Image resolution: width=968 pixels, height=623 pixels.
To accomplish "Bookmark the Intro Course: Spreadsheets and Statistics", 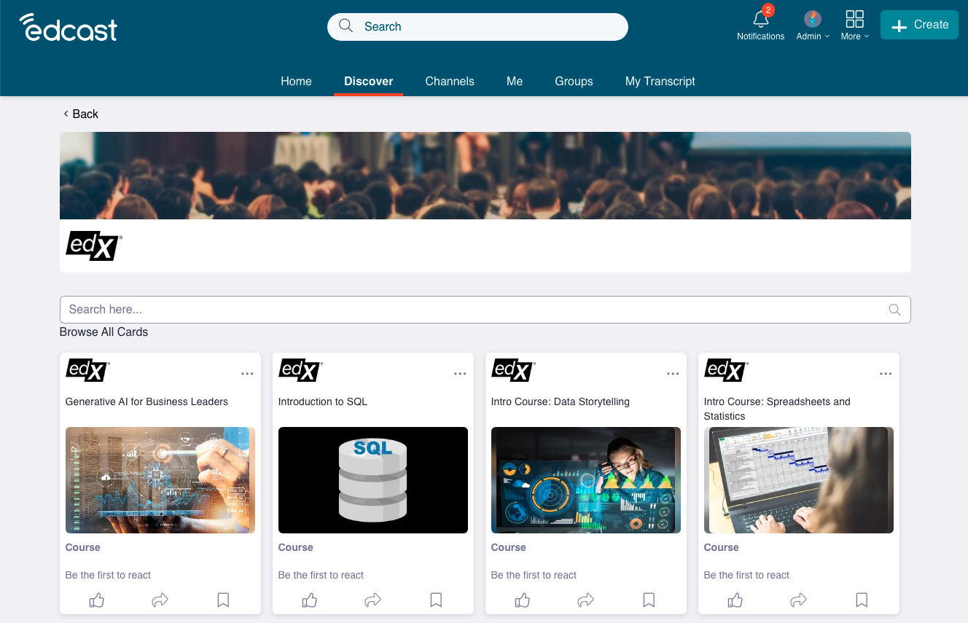I will (x=861, y=600).
